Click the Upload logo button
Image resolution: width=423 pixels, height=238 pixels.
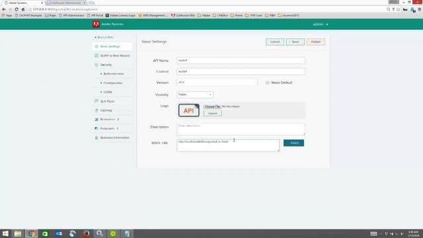(x=213, y=113)
